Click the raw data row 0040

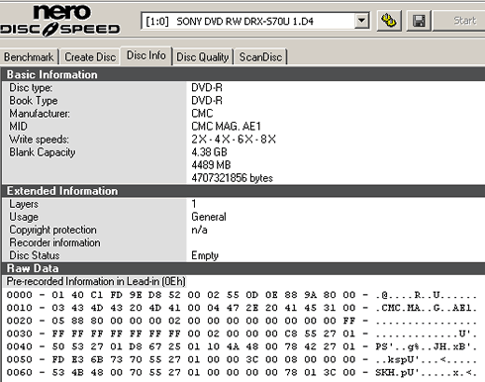point(242,346)
